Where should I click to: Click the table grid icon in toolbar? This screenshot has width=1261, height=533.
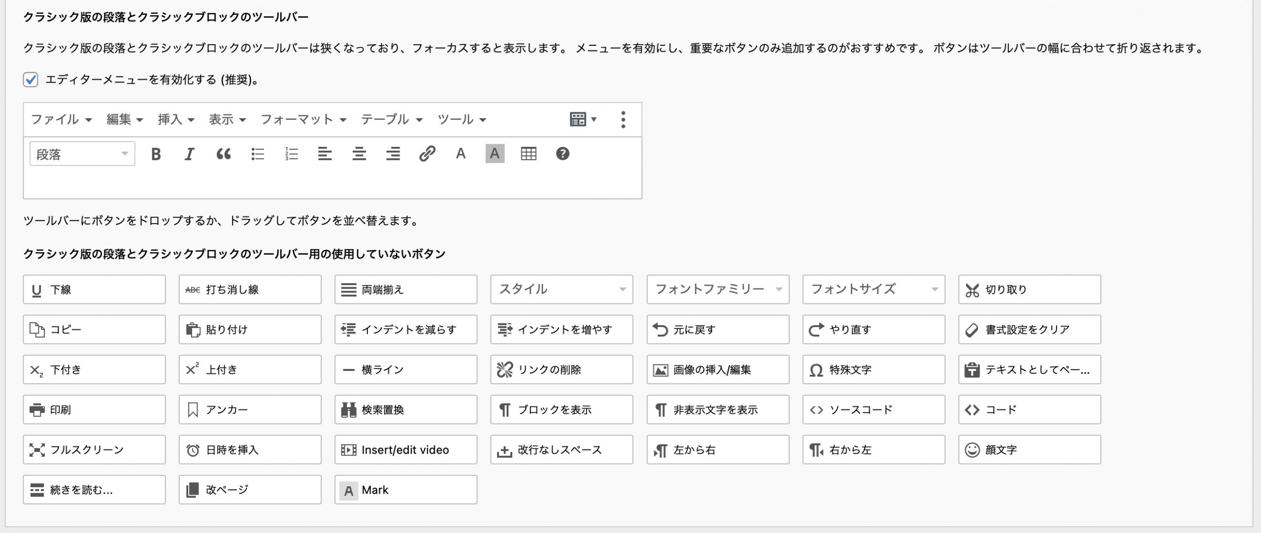point(529,154)
